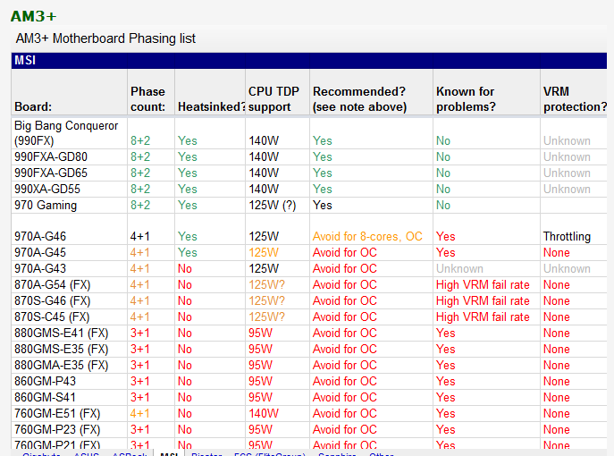Screen dimensions: 614x456
Task: Select the 'AM3+ Motherboard Phasing list' title
Action: (105, 38)
